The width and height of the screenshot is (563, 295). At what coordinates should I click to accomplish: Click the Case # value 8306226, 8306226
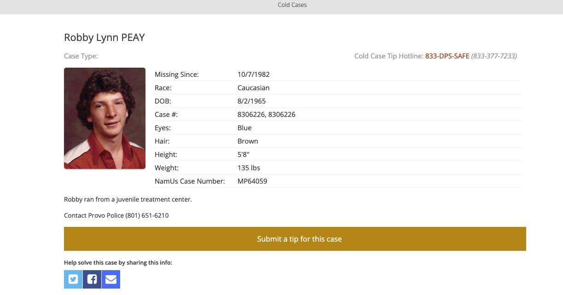click(x=267, y=114)
